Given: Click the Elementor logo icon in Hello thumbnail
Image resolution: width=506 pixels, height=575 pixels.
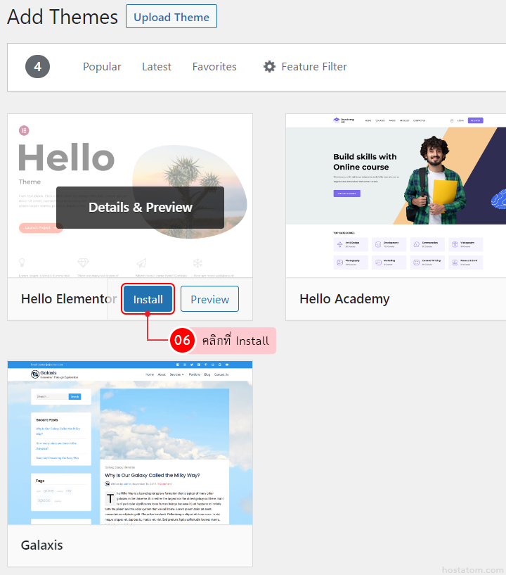Looking at the screenshot, I should pyautogui.click(x=24, y=130).
